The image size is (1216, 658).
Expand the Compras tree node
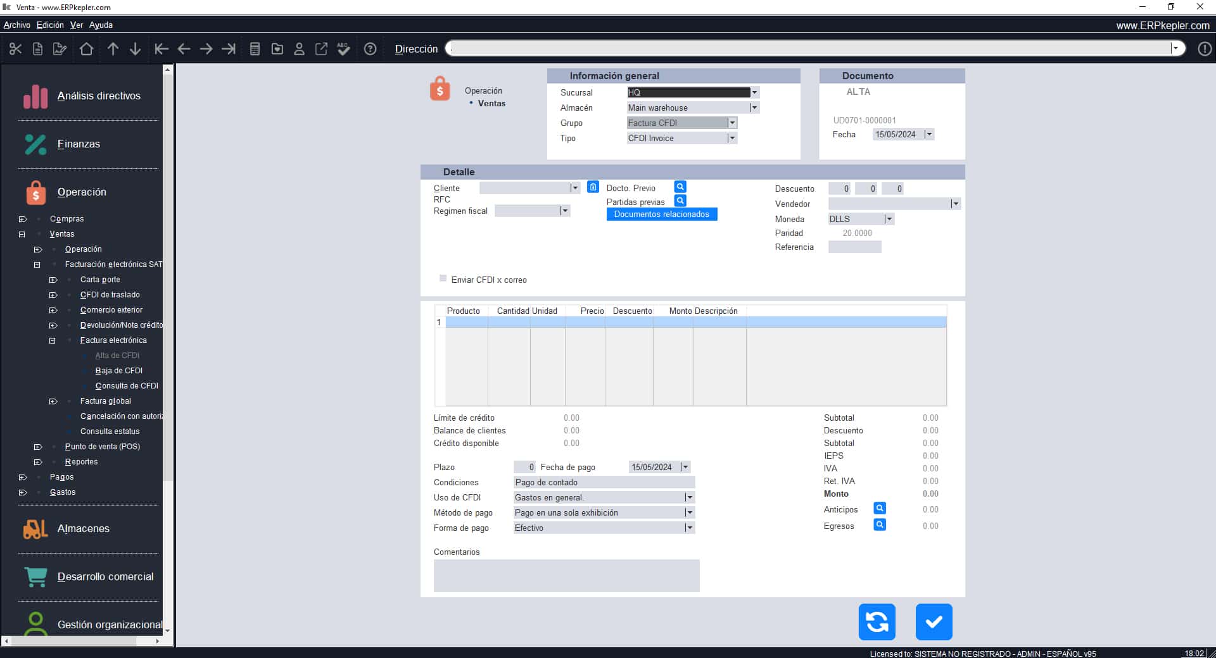[23, 219]
